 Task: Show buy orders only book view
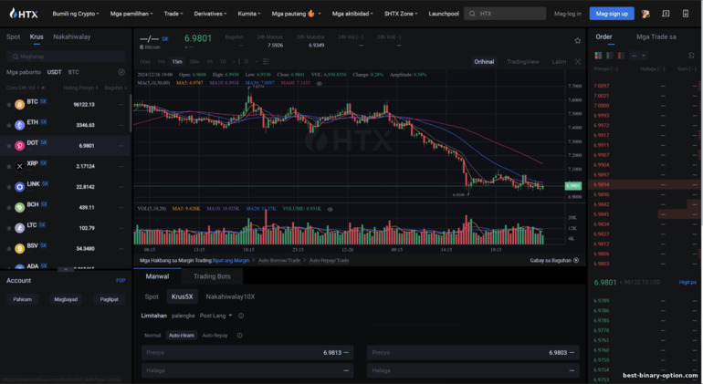[x=609, y=56]
